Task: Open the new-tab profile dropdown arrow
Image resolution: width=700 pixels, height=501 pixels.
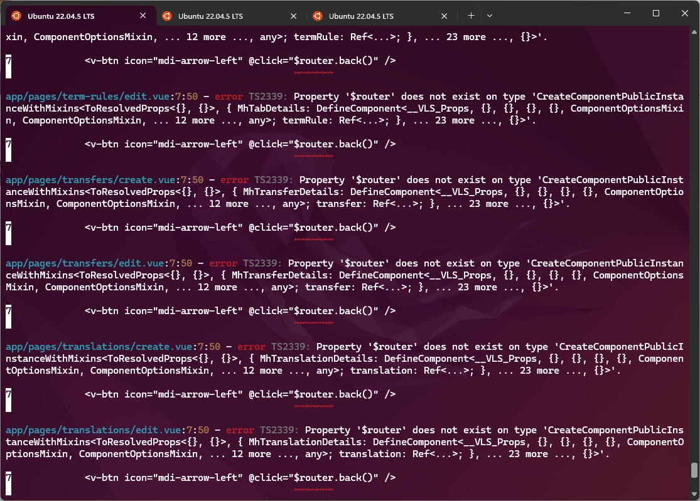Action: [490, 16]
